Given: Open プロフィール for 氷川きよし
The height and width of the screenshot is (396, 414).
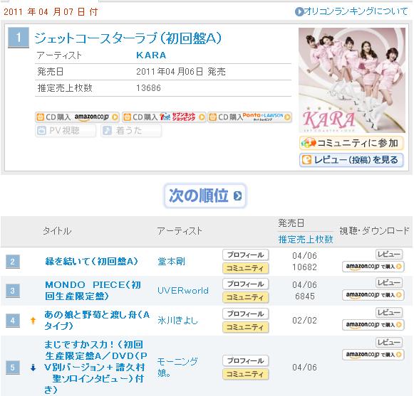Looking at the screenshot, I should click(246, 314).
